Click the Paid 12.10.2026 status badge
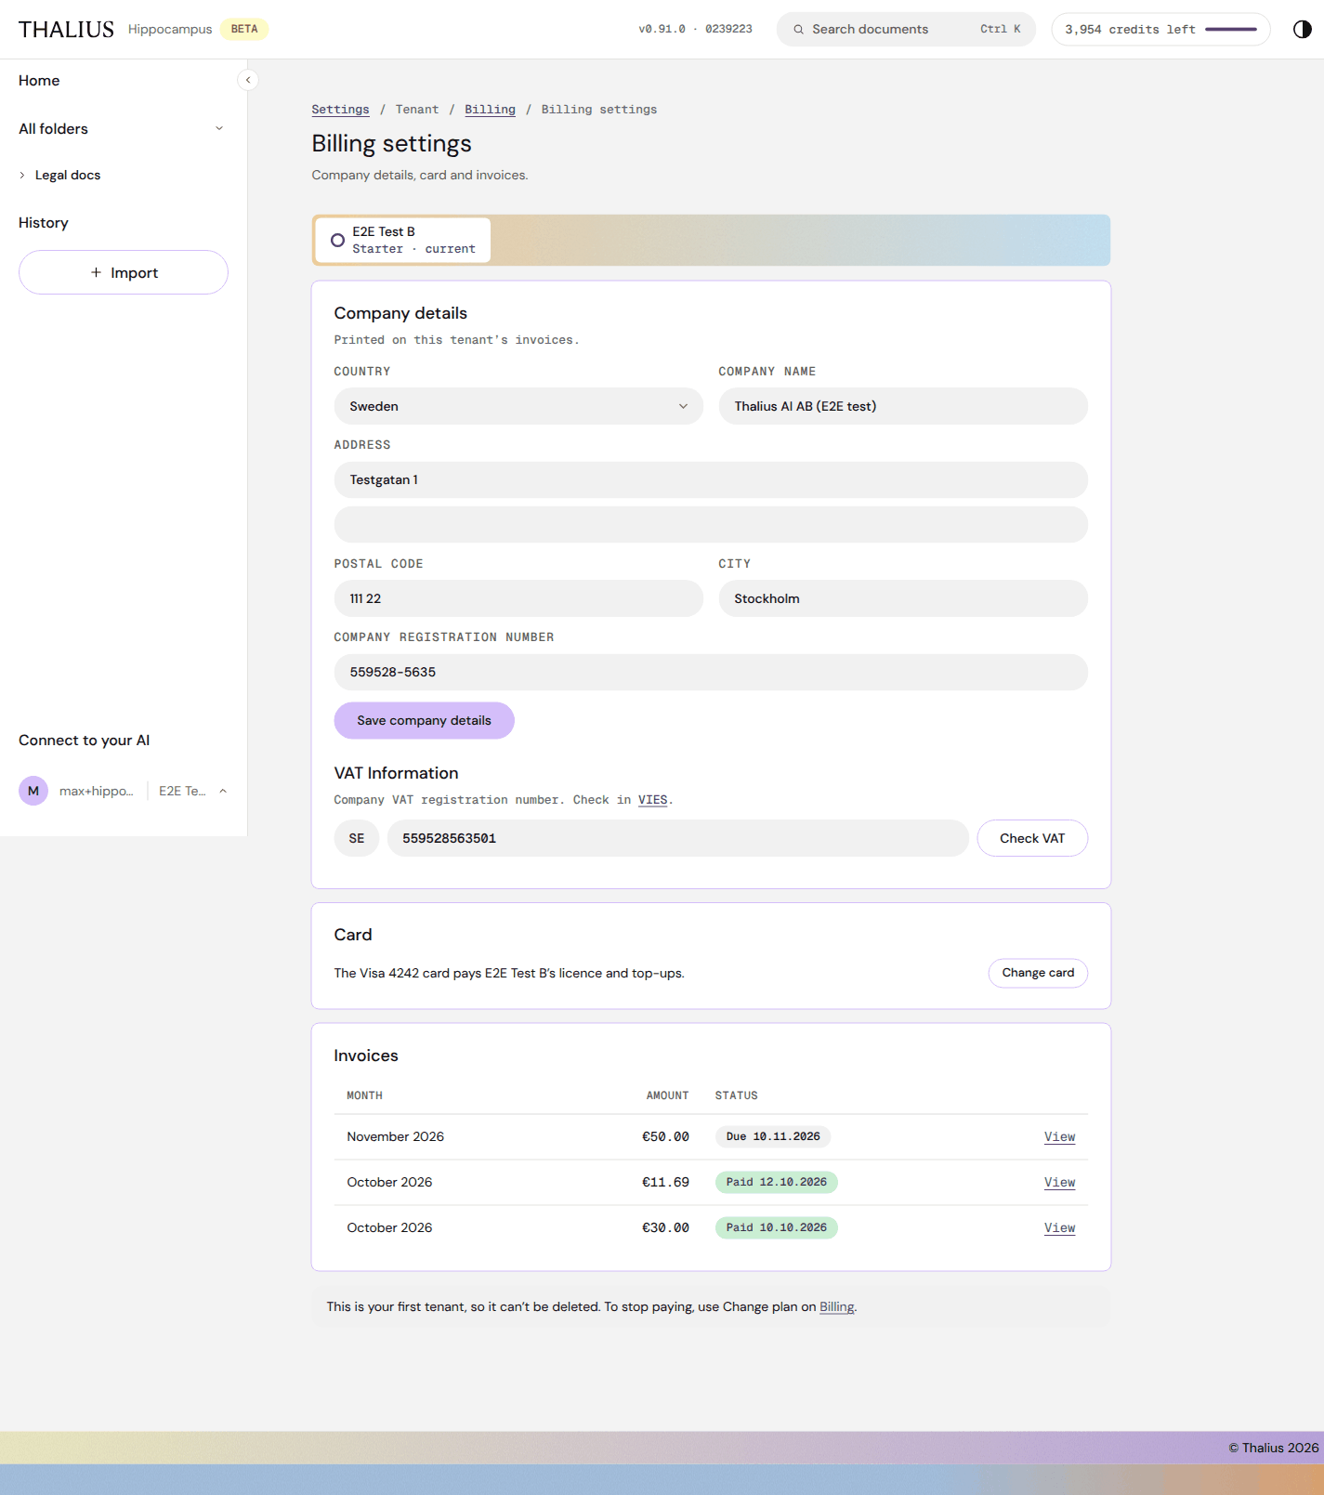The height and width of the screenshot is (1495, 1324). (x=777, y=1182)
